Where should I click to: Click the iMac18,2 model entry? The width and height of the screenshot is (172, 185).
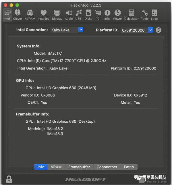pyautogui.click(x=55, y=129)
